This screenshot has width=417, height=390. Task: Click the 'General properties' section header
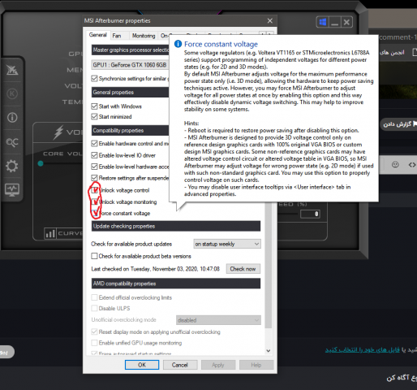tap(130, 93)
